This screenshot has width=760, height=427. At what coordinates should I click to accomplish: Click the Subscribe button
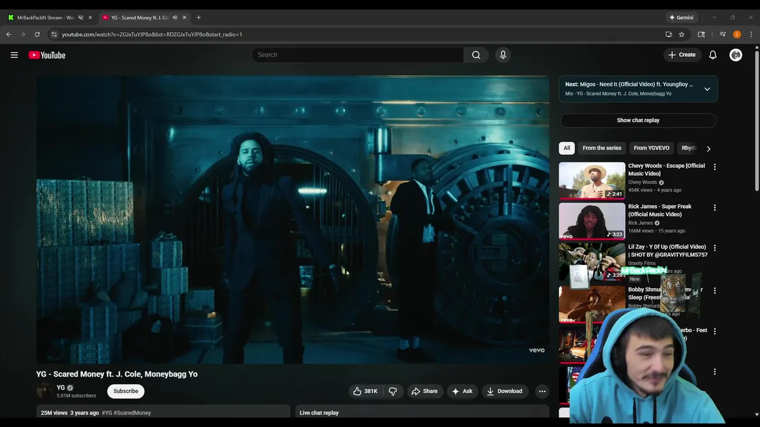pyautogui.click(x=126, y=391)
